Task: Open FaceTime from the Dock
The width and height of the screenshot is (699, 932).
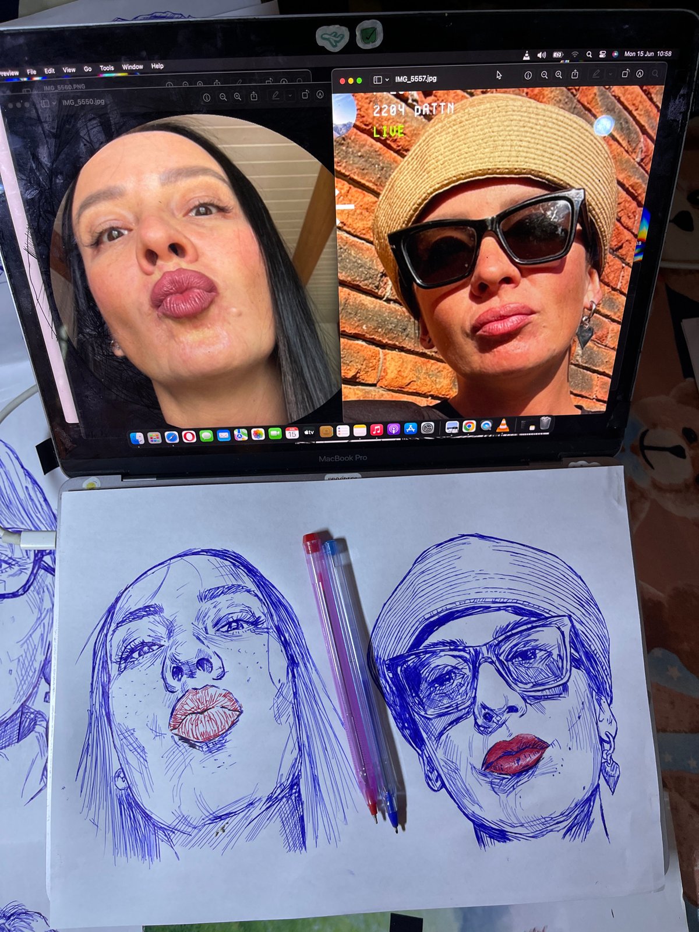Action: coord(275,433)
